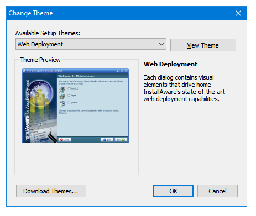Expand the Available Setup Themes dropdown arrow

(161, 44)
